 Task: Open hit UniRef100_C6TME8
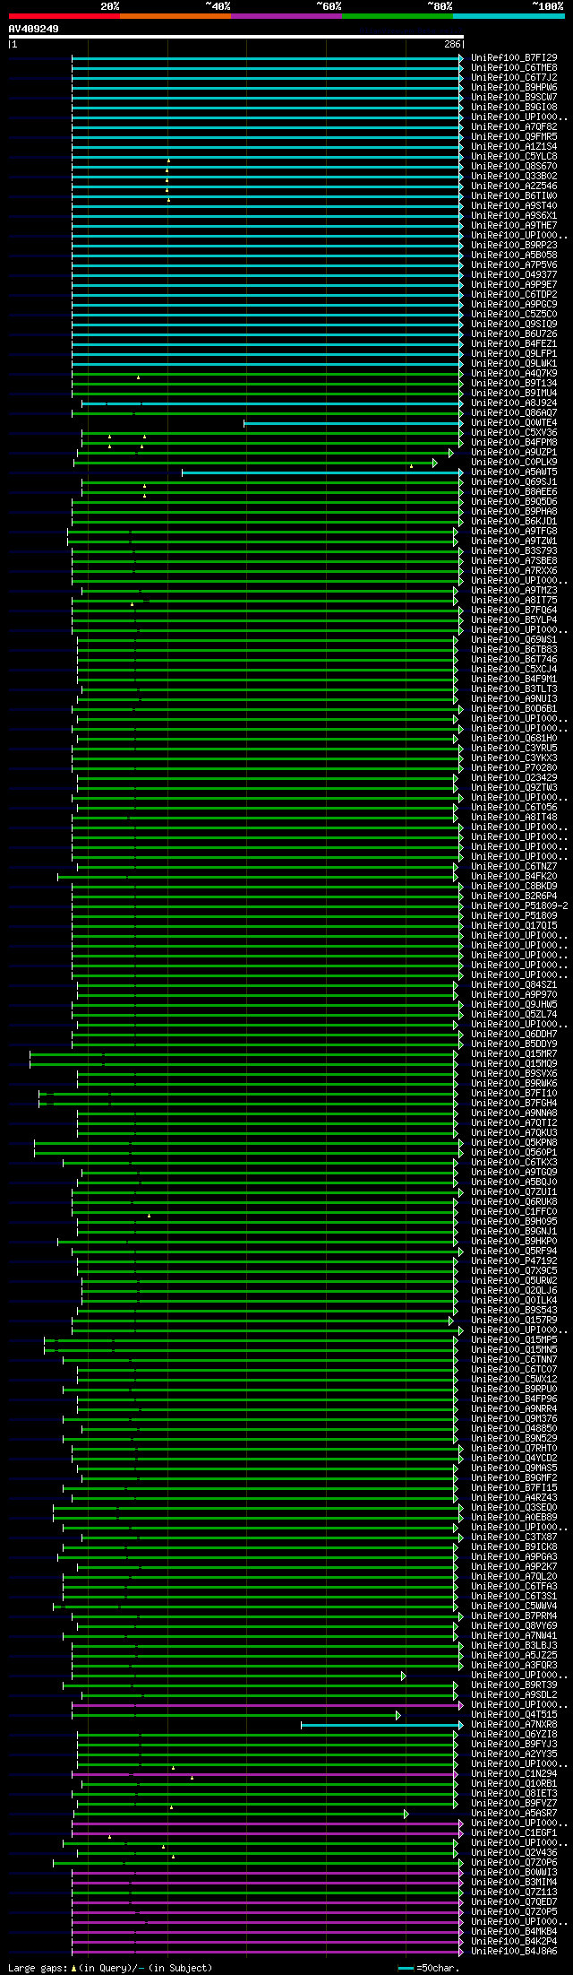tap(514, 68)
